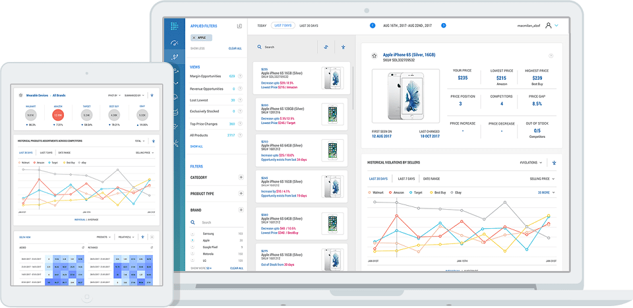
Task: Click the 35 More link in the chart legend
Action: (546, 193)
